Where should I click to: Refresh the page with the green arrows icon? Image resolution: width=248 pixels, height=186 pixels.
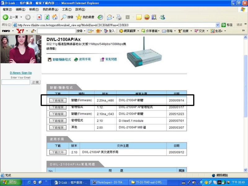(x=47, y=17)
